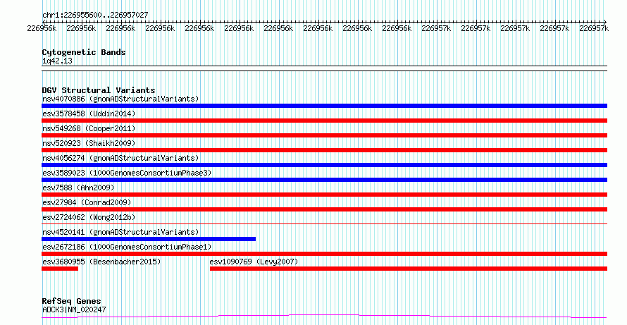Open the ADCK3|NM_020247 gene label
Viewport: 627px width, 325px height.
point(74,309)
